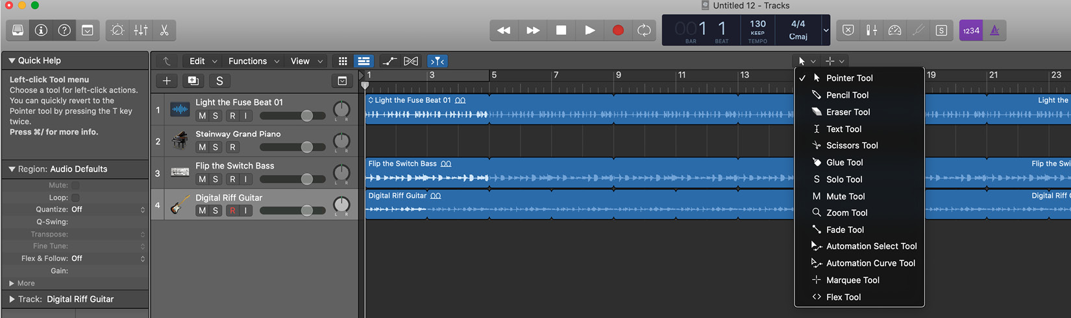Open the Library panel button

(x=18, y=30)
